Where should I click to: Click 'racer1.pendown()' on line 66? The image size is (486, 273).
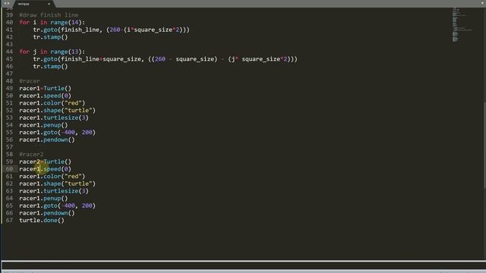pos(47,213)
